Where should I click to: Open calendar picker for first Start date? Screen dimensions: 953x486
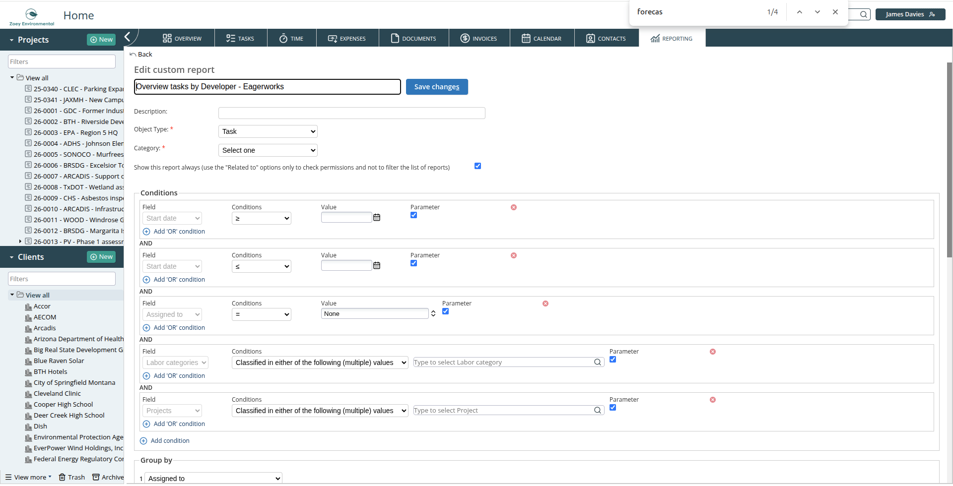(377, 217)
